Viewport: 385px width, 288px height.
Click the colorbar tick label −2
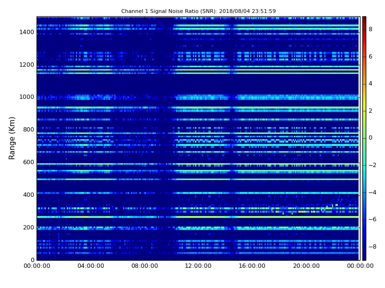pyautogui.click(x=372, y=165)
